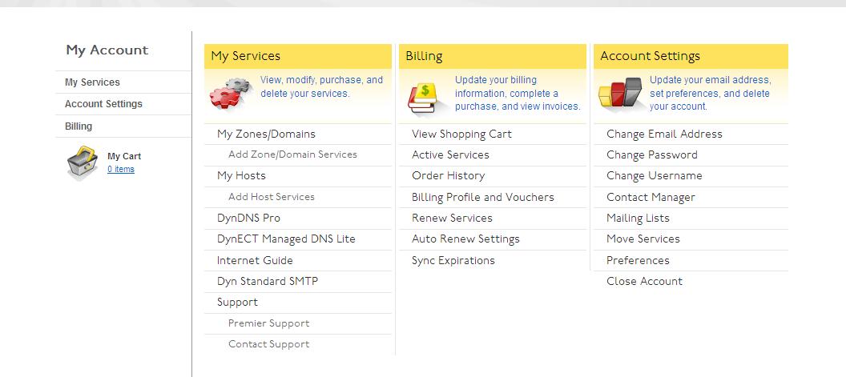
Task: Click Close Account link
Action: (x=644, y=281)
